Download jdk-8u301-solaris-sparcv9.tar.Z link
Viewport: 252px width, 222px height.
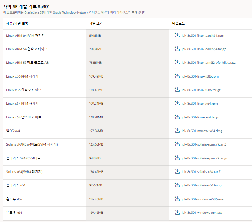point(204,144)
